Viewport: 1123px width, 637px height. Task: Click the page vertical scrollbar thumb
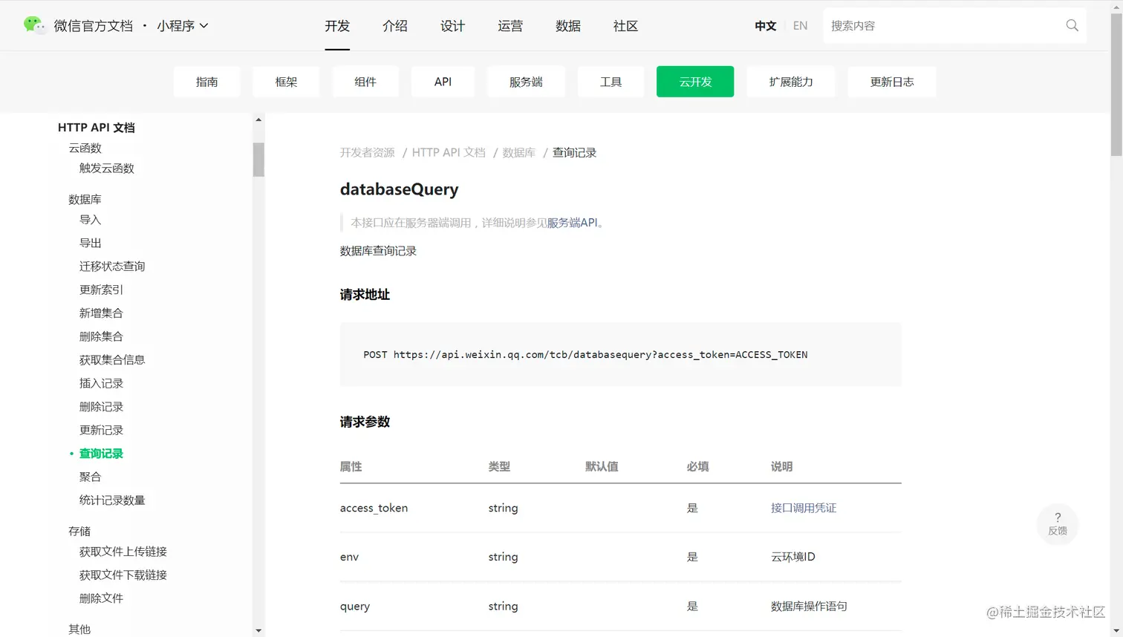(x=1116, y=84)
